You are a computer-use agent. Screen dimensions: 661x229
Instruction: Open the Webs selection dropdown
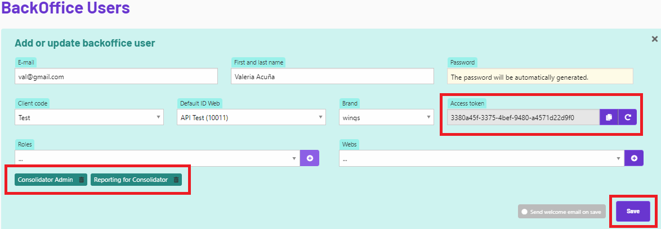482,158
